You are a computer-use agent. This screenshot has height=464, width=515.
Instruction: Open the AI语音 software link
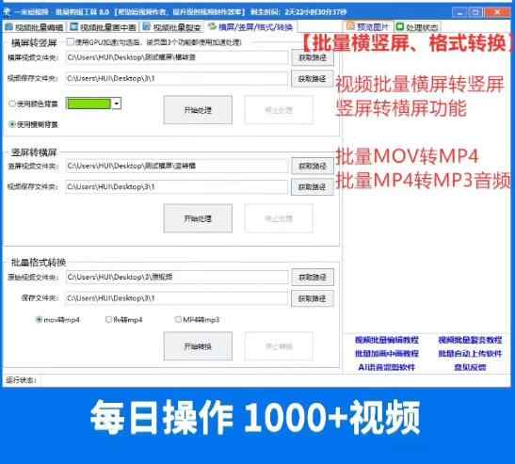click(387, 367)
